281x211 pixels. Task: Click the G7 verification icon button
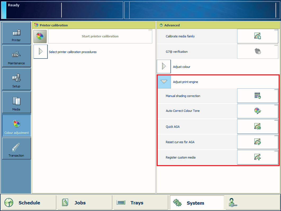257,51
